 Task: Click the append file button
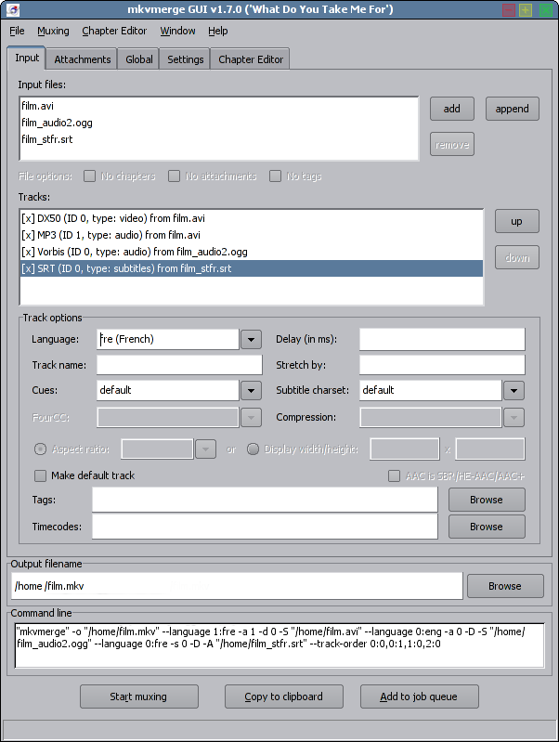512,109
